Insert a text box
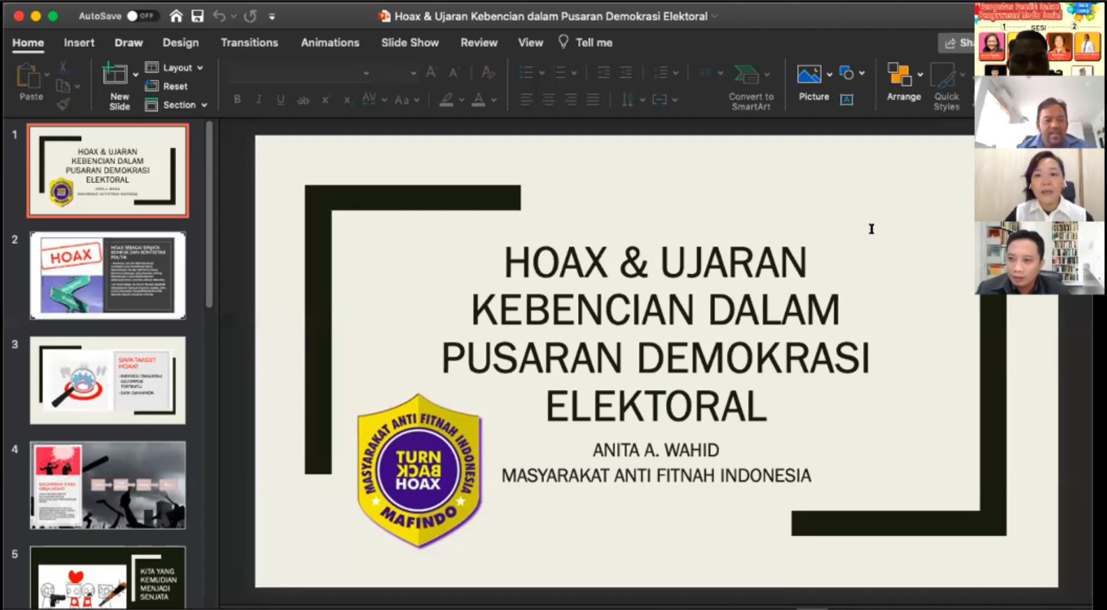Image resolution: width=1107 pixels, height=610 pixels. (846, 100)
